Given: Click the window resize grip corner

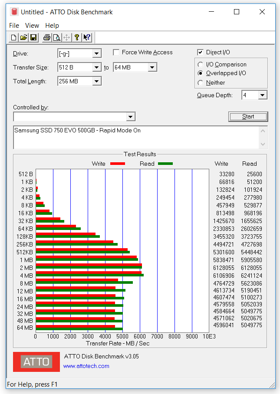Looking at the screenshot, I should pos(272,385).
